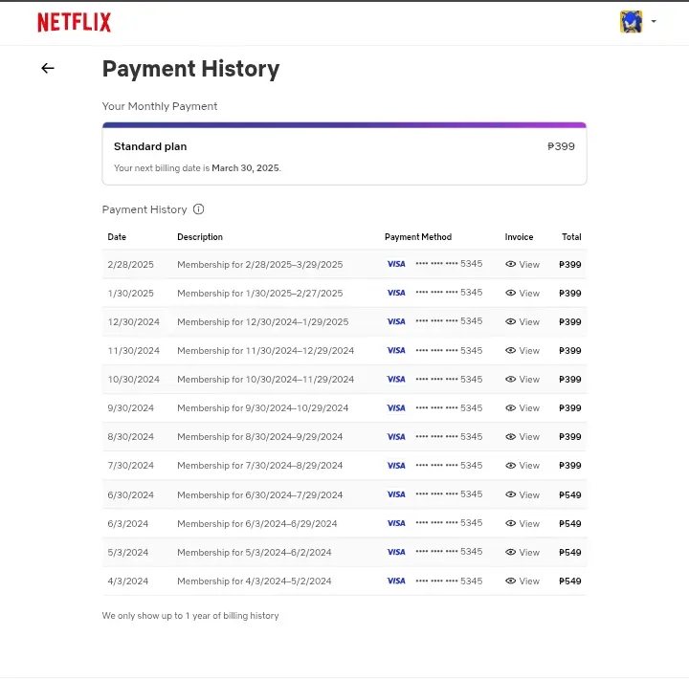The image size is (689, 680).
Task: Click the ₱549 total for 6/30/2024
Action: [570, 495]
